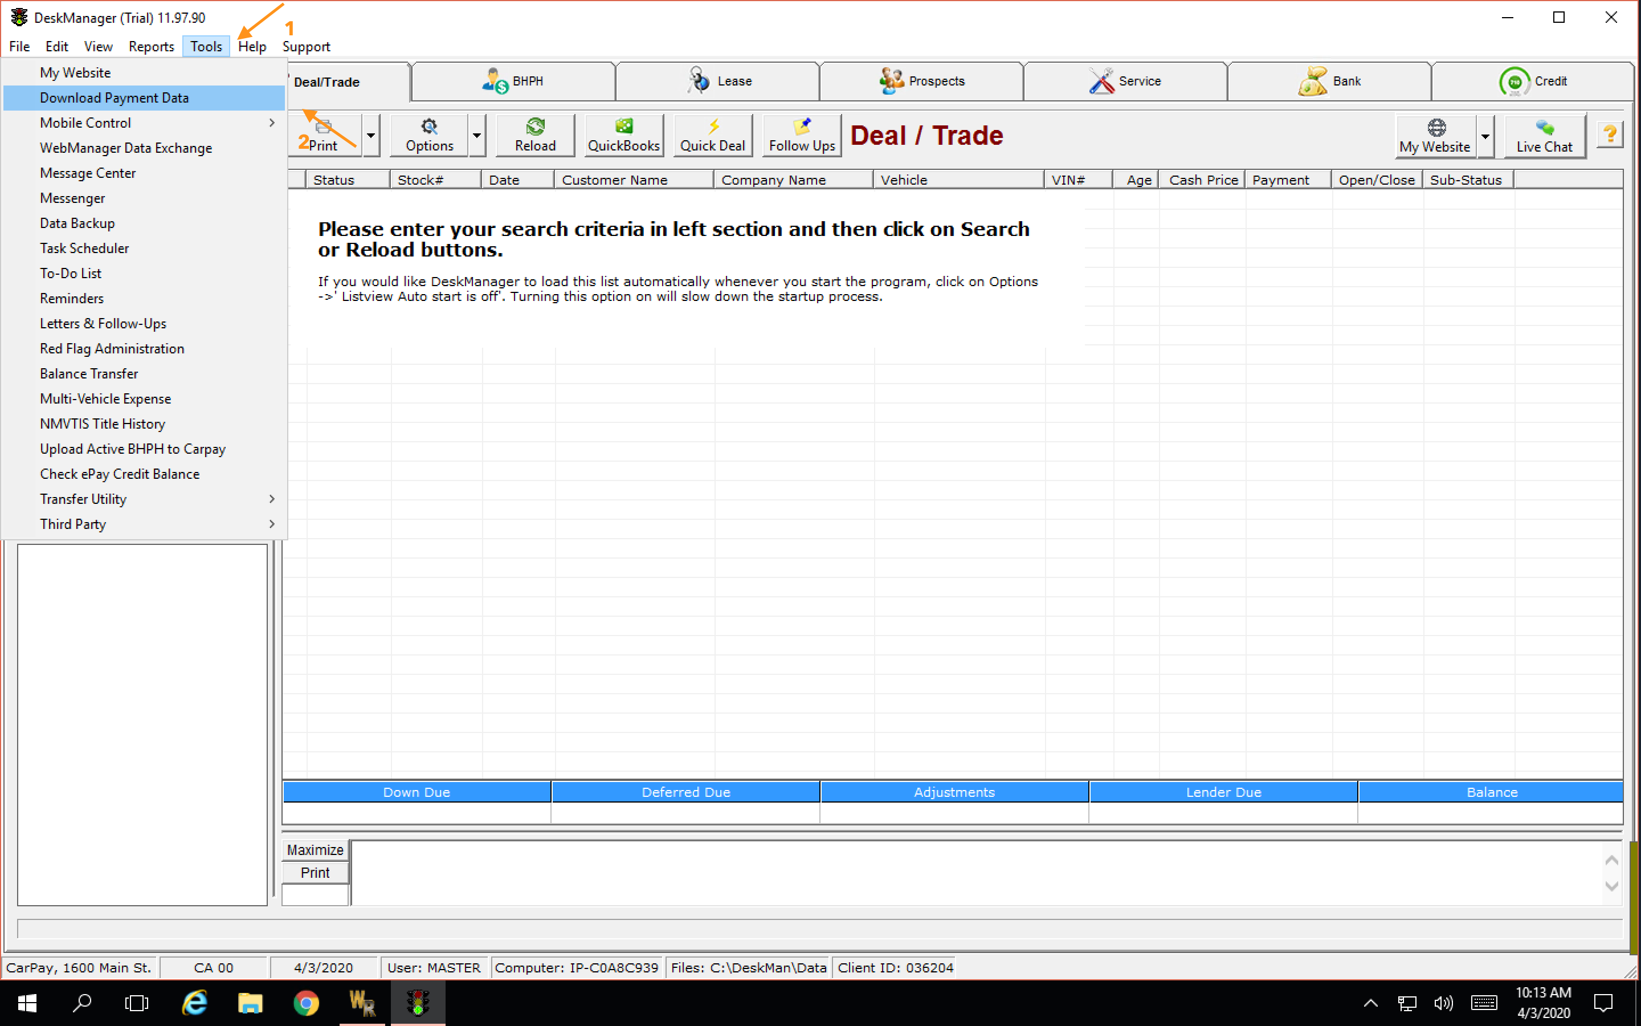Expand the My Website dropdown arrow
The width and height of the screenshot is (1641, 1026).
(x=1485, y=137)
